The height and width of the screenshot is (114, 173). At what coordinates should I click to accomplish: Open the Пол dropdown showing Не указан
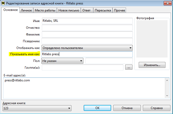(x=62, y=61)
